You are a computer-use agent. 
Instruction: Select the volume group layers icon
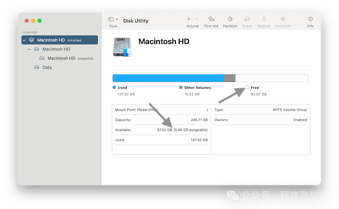pos(31,40)
